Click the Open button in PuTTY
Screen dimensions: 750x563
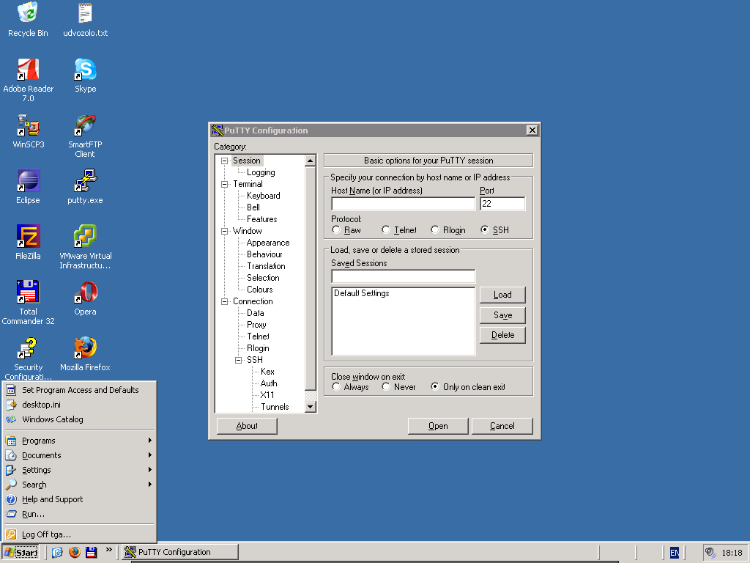click(438, 426)
